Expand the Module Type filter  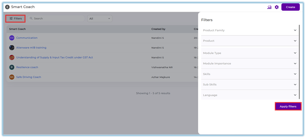point(250,53)
